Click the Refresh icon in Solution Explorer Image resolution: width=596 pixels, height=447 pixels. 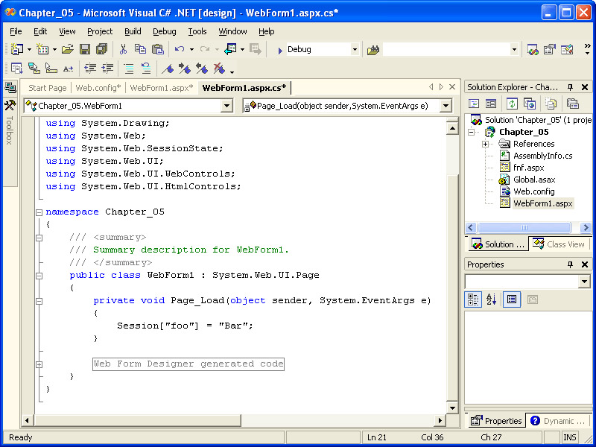click(513, 104)
